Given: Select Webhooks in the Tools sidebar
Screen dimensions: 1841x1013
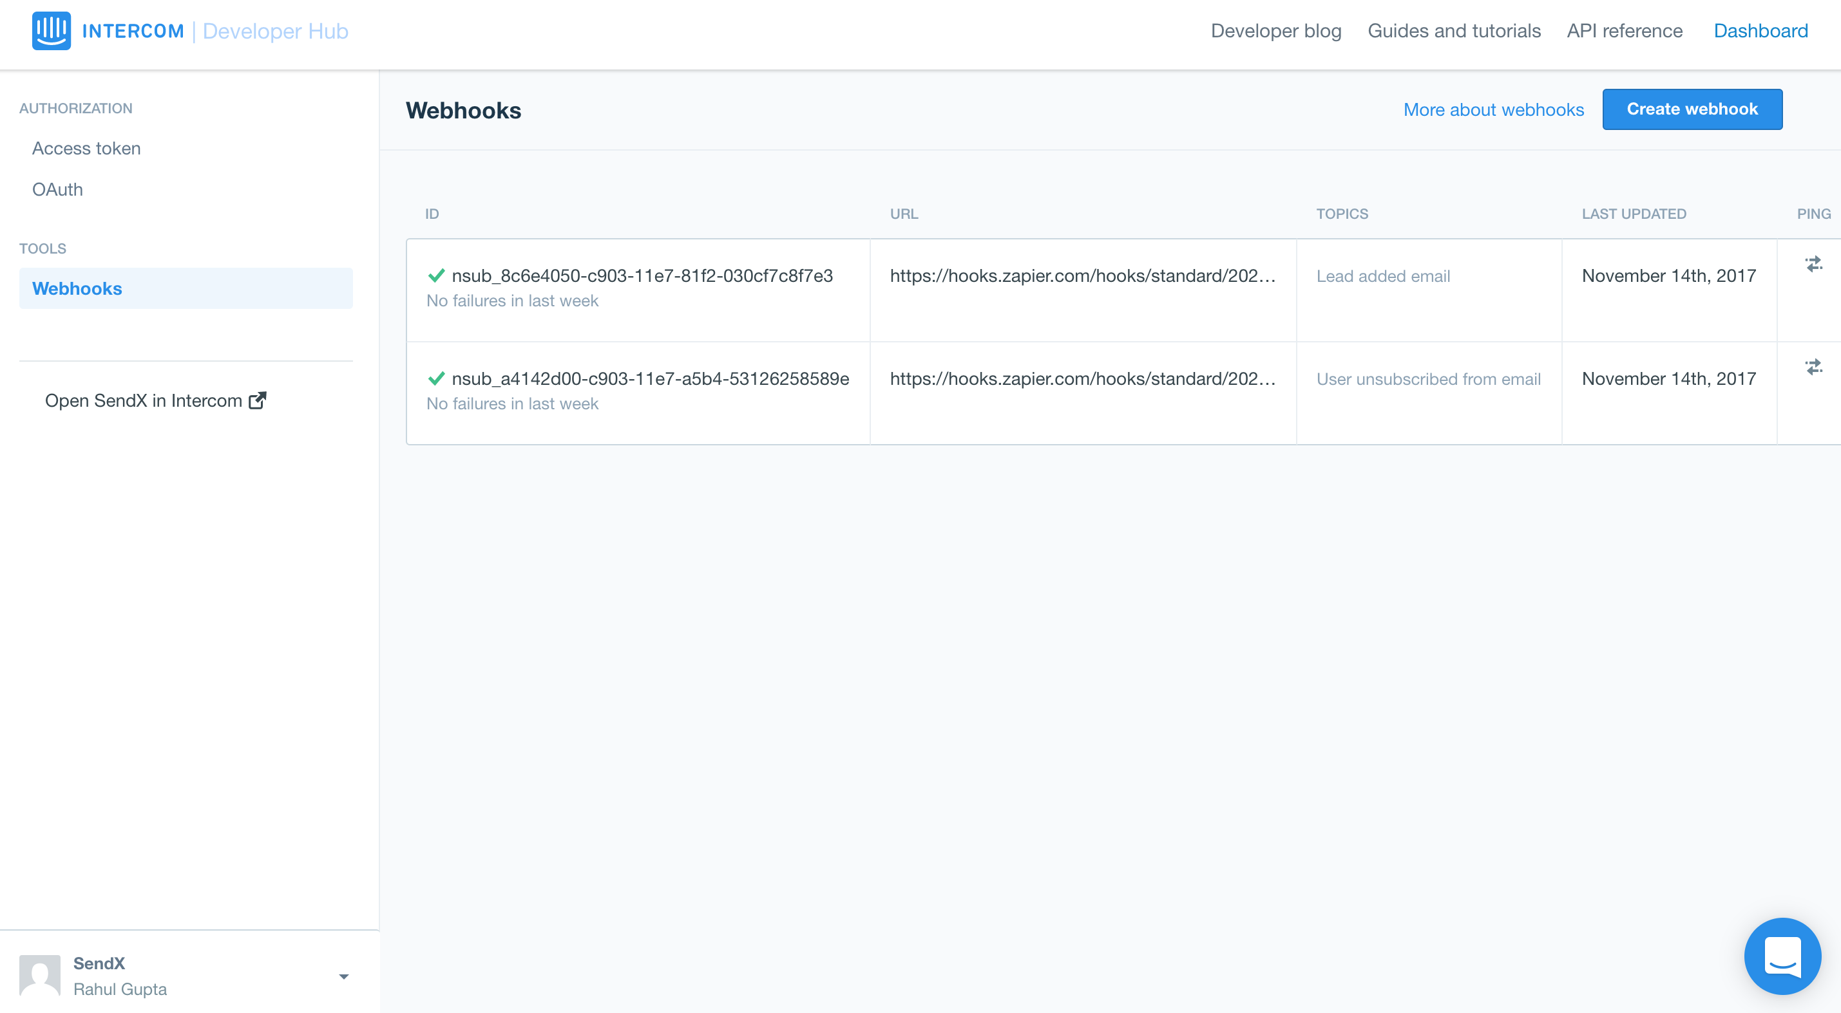Looking at the screenshot, I should point(77,288).
